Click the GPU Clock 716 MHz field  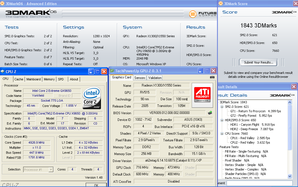click(142, 167)
